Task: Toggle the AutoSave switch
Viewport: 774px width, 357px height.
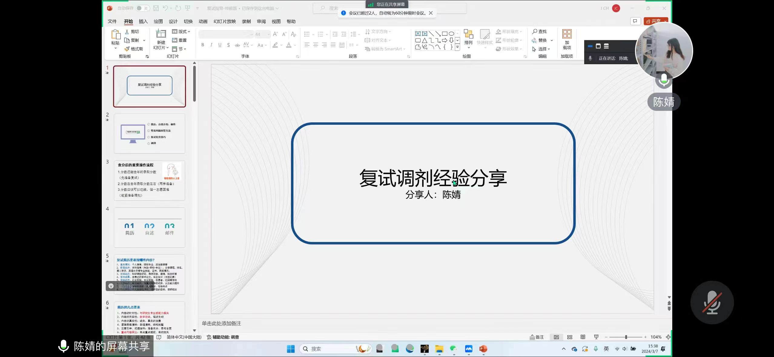Action: pos(143,8)
